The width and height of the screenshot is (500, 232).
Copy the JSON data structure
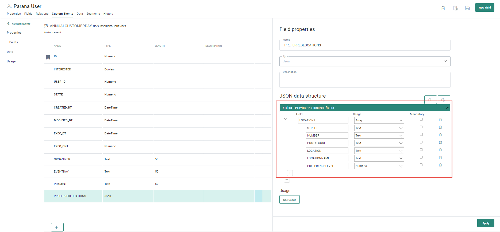[430, 100]
